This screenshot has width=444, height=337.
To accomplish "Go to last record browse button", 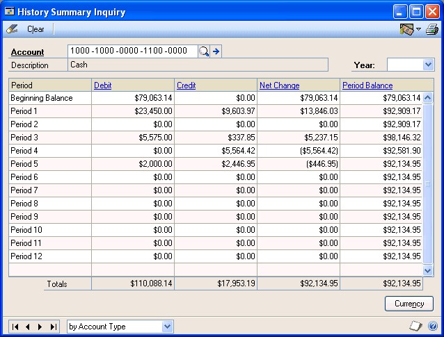I will tap(53, 327).
